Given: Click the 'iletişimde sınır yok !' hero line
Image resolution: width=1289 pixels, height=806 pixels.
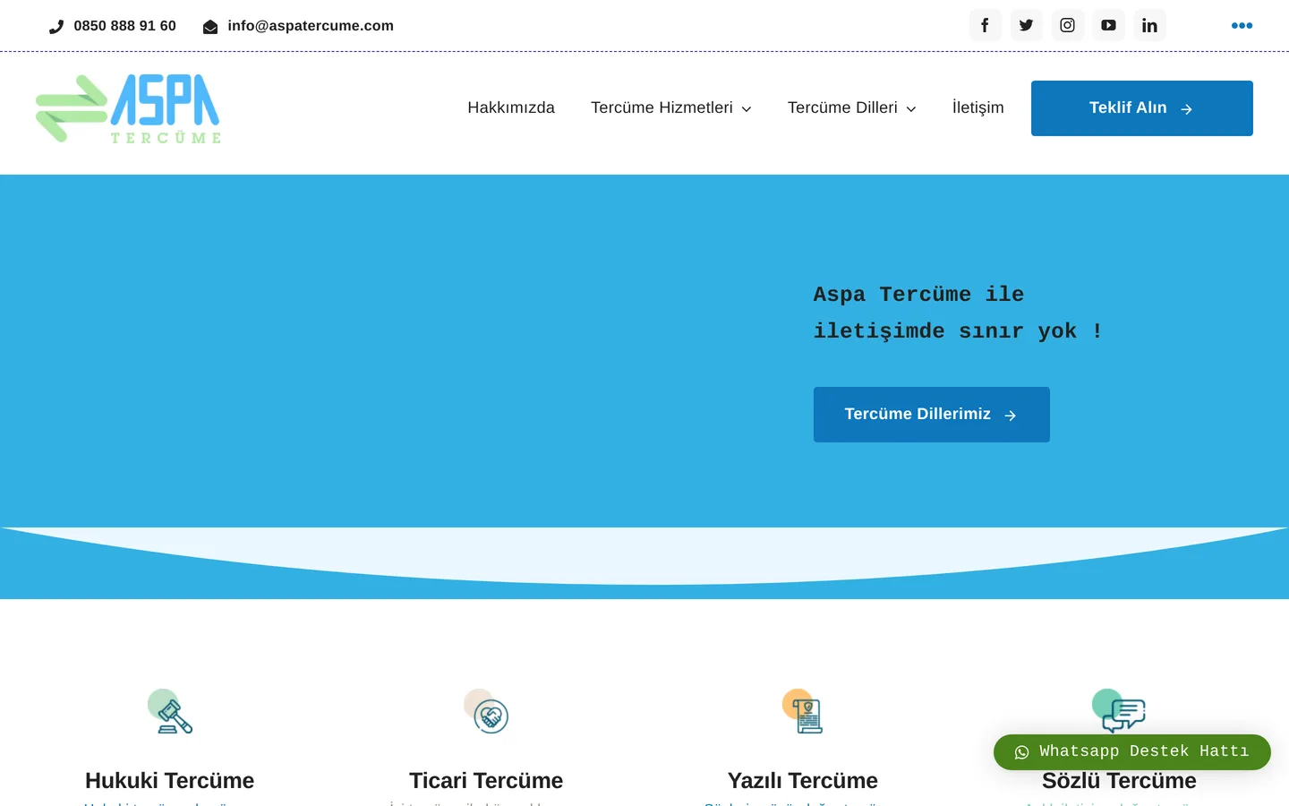Looking at the screenshot, I should point(958,331).
